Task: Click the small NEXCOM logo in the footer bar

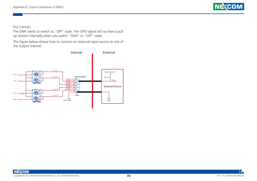Action: coord(22,172)
